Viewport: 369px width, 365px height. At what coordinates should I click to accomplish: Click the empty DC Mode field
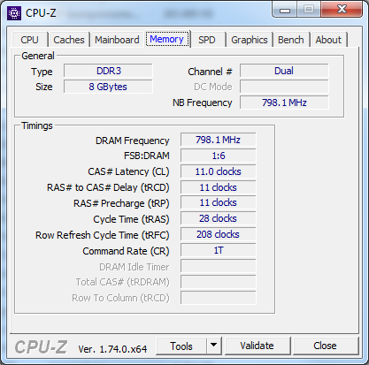click(x=284, y=87)
